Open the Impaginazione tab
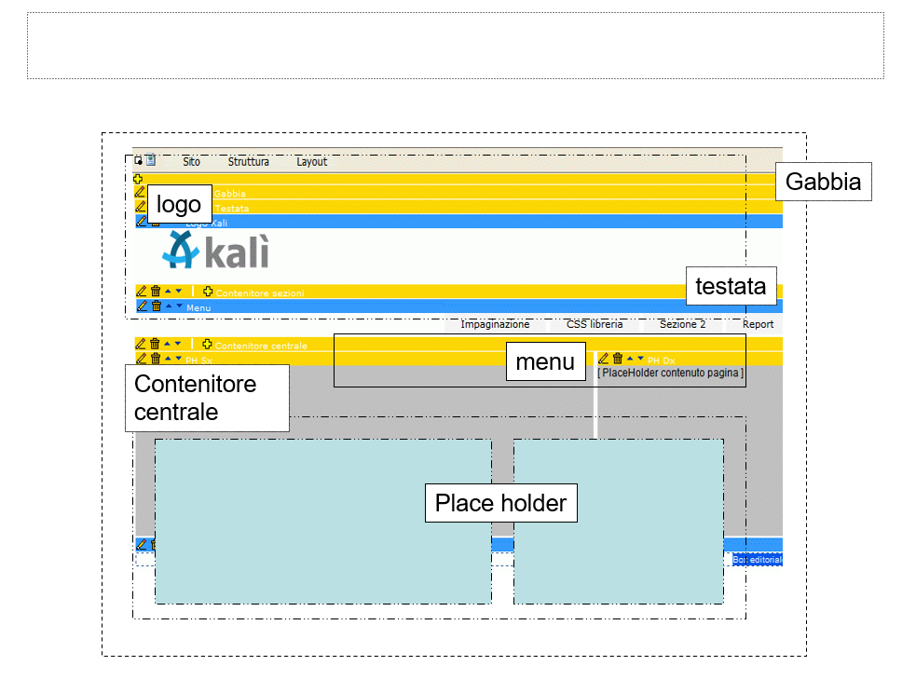This screenshot has width=916, height=693. (x=495, y=324)
